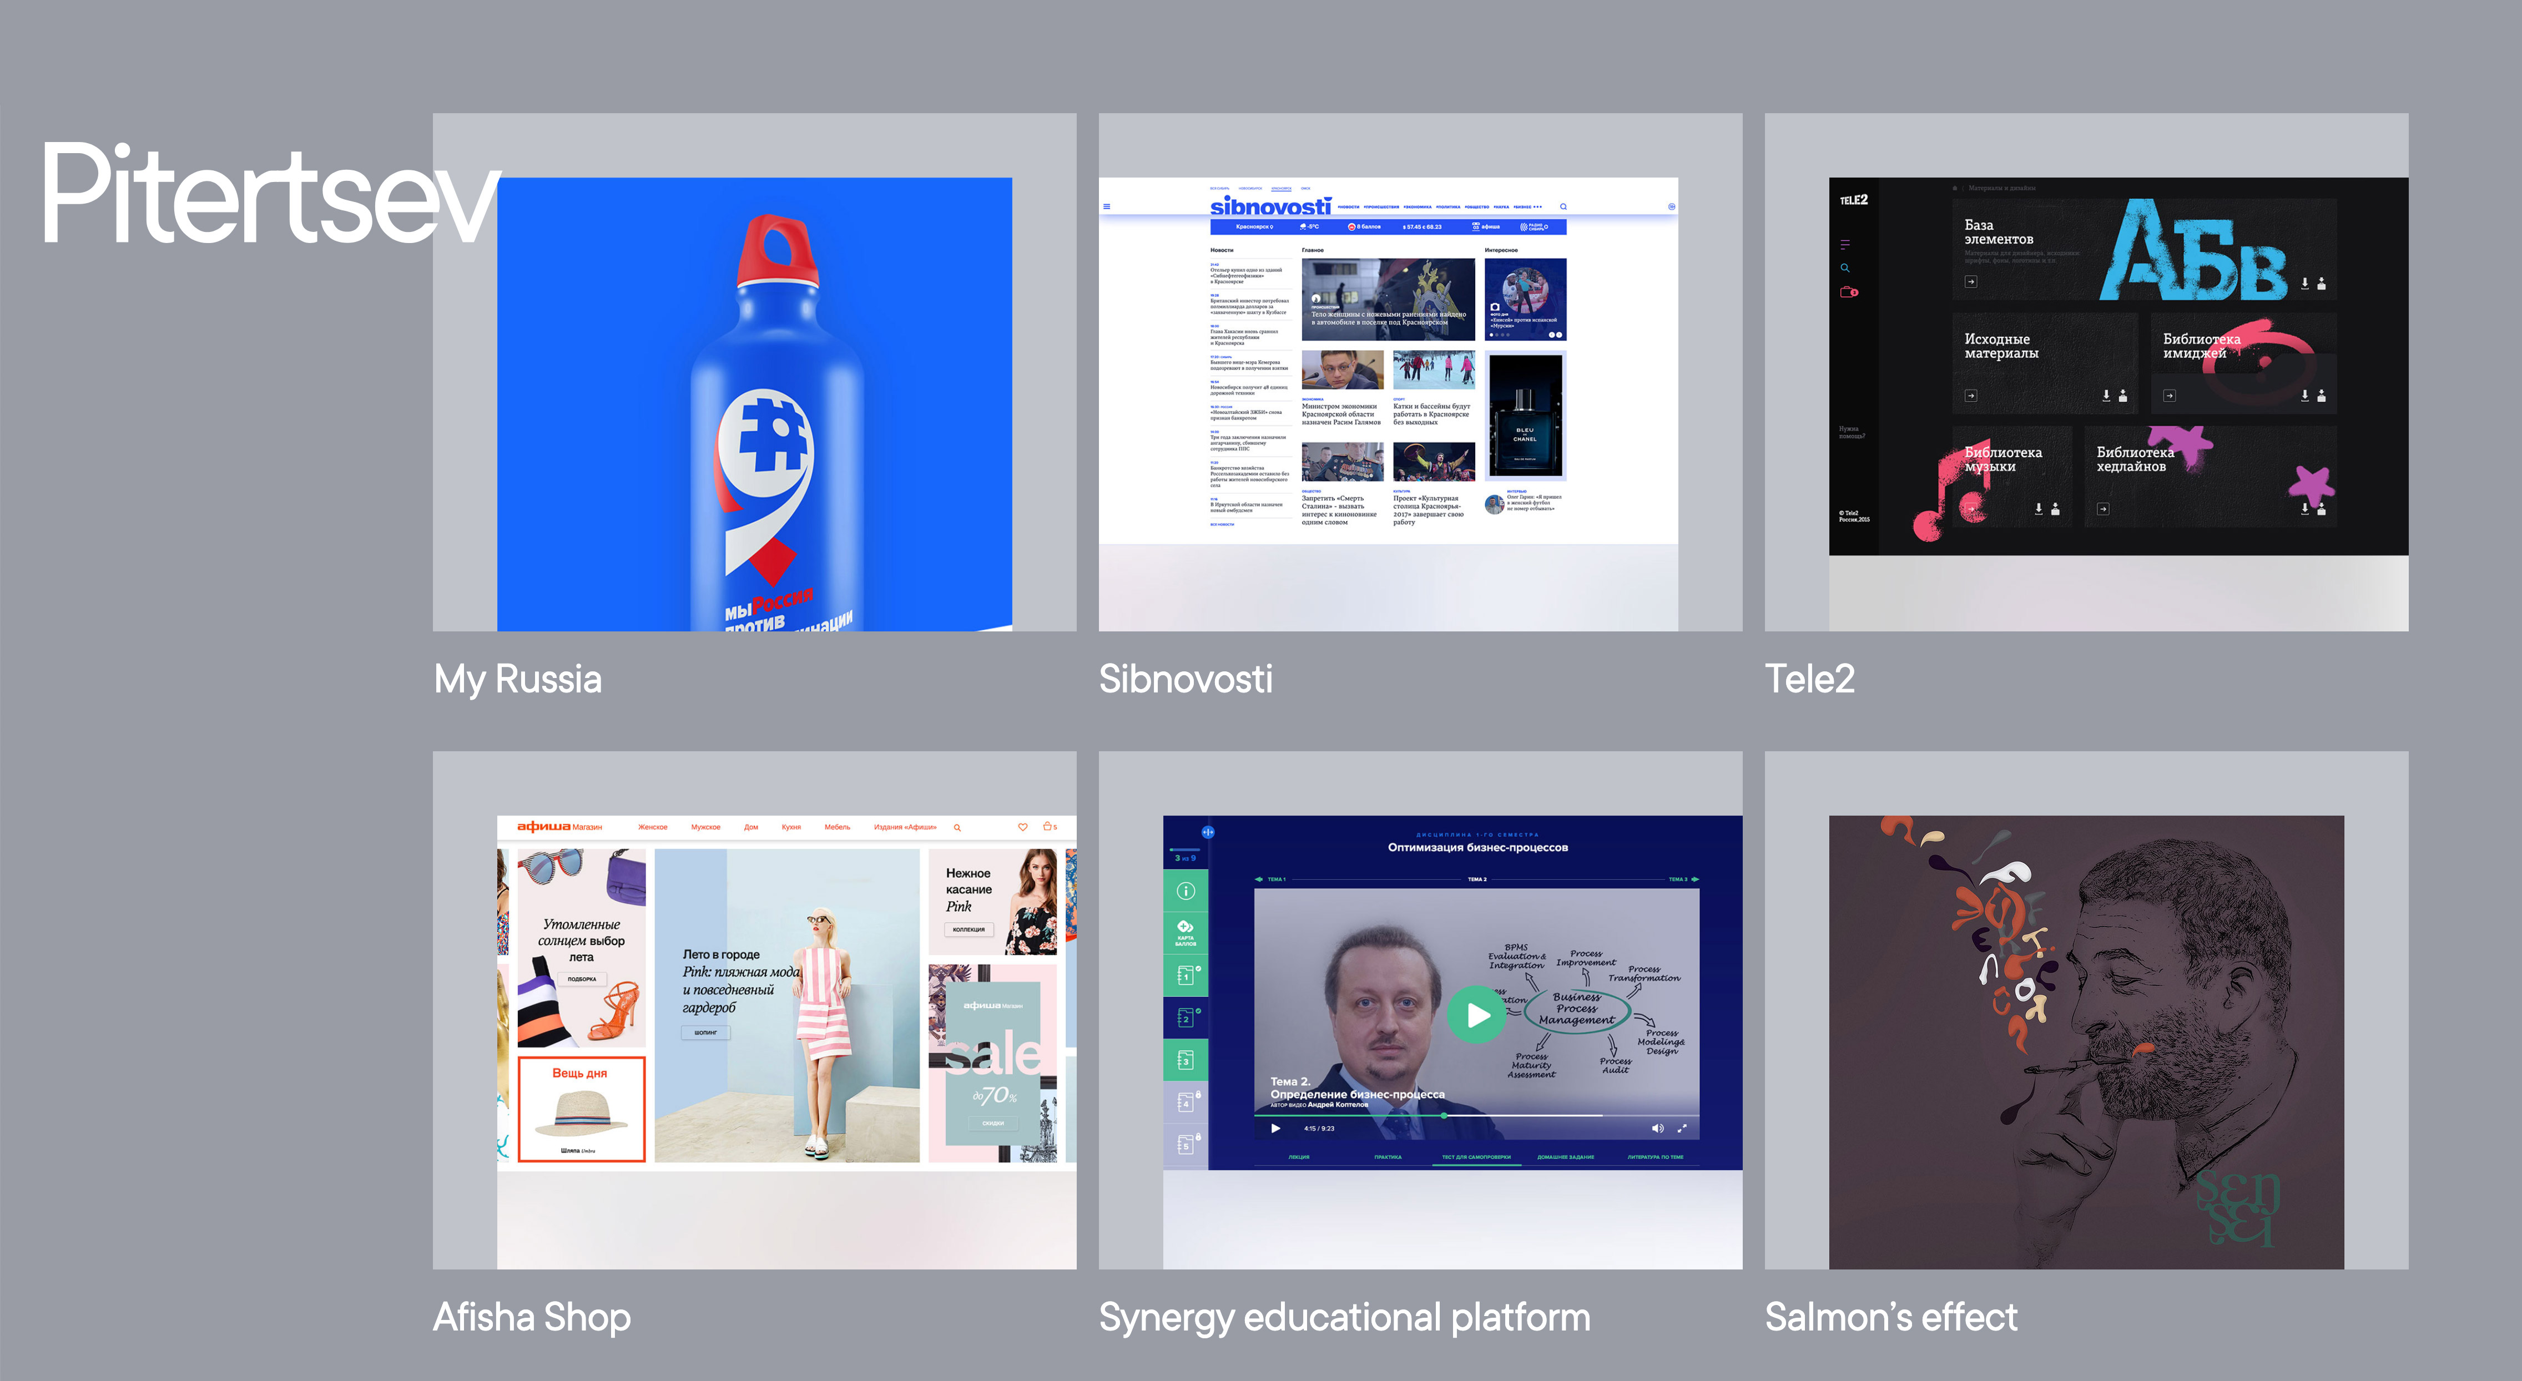The image size is (2522, 1381).
Task: Click the ШОПИНГ button
Action: pyautogui.click(x=706, y=1033)
